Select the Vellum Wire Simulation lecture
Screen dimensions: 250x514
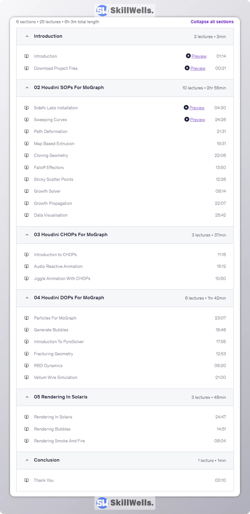click(x=56, y=378)
